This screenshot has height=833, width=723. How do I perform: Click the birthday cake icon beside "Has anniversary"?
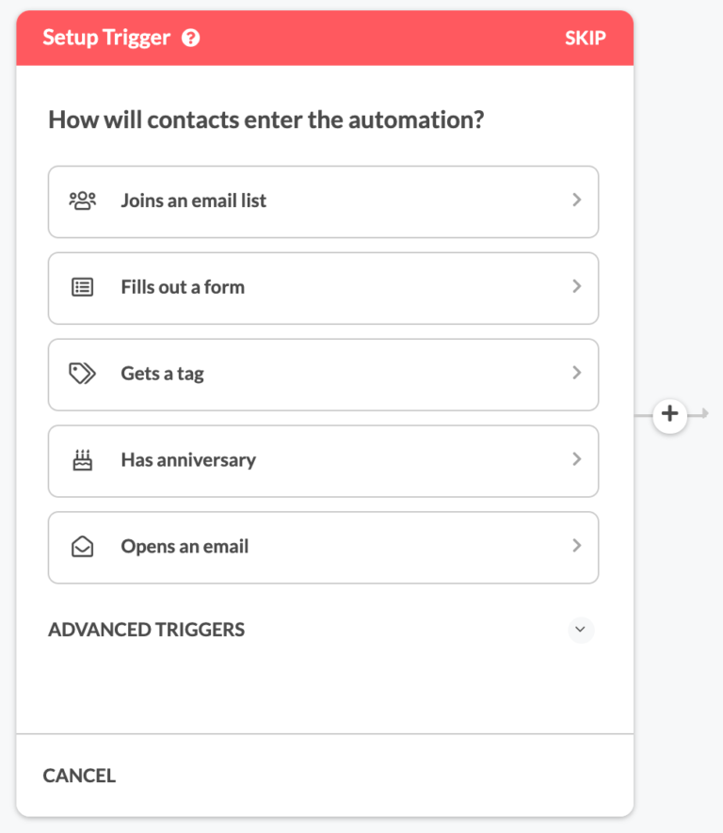point(83,460)
